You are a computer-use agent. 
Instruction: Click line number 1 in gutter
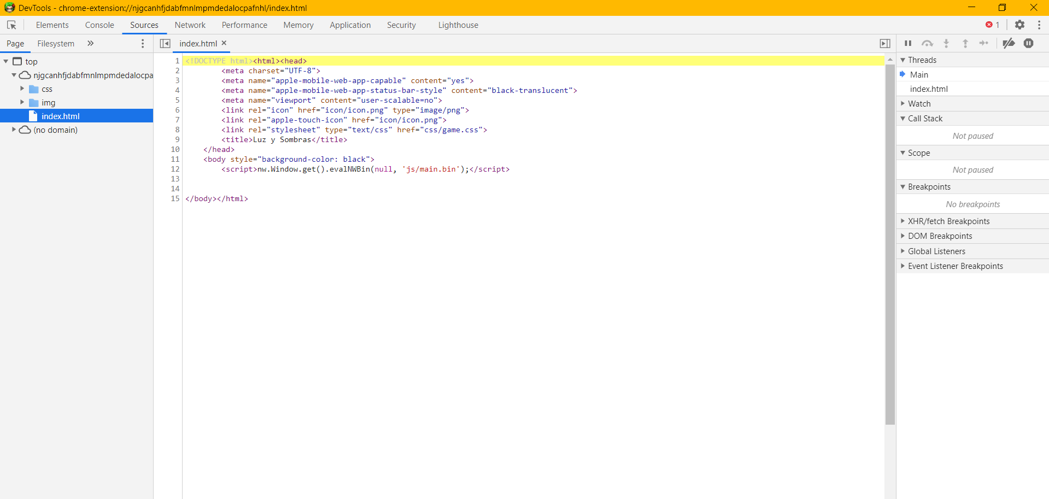pos(177,61)
